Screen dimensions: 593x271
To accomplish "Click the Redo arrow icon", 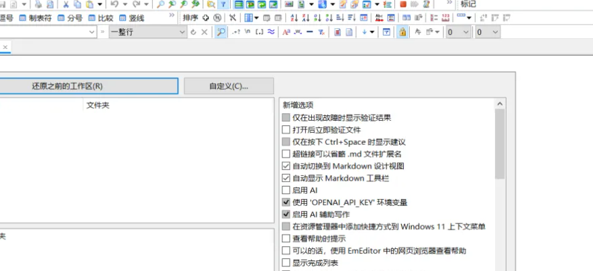I will click(137, 5).
